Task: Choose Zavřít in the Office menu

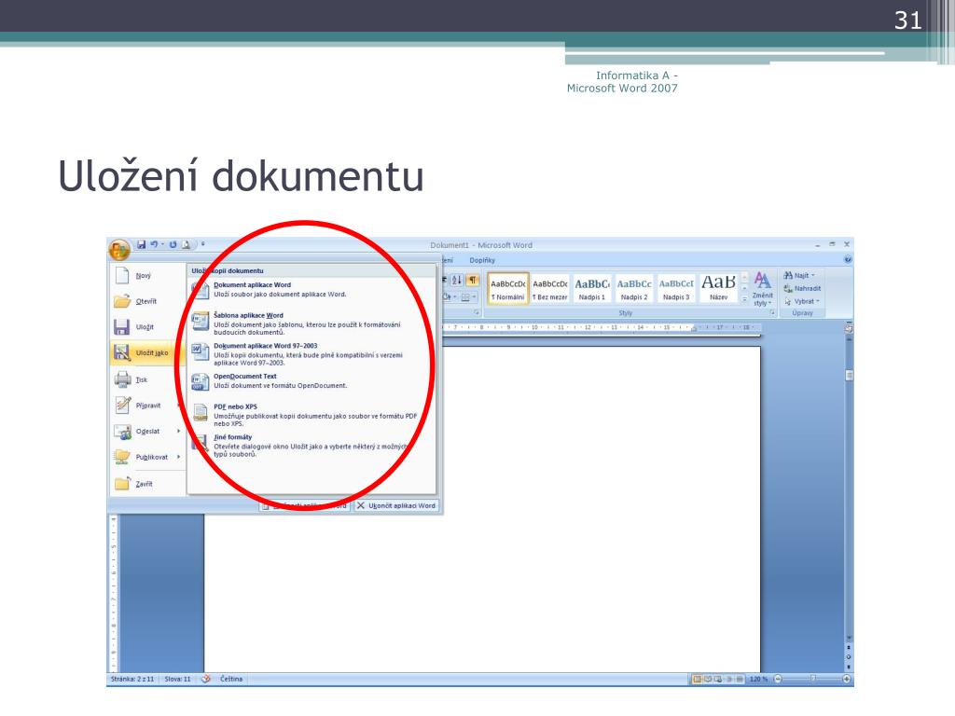Action: [148, 484]
